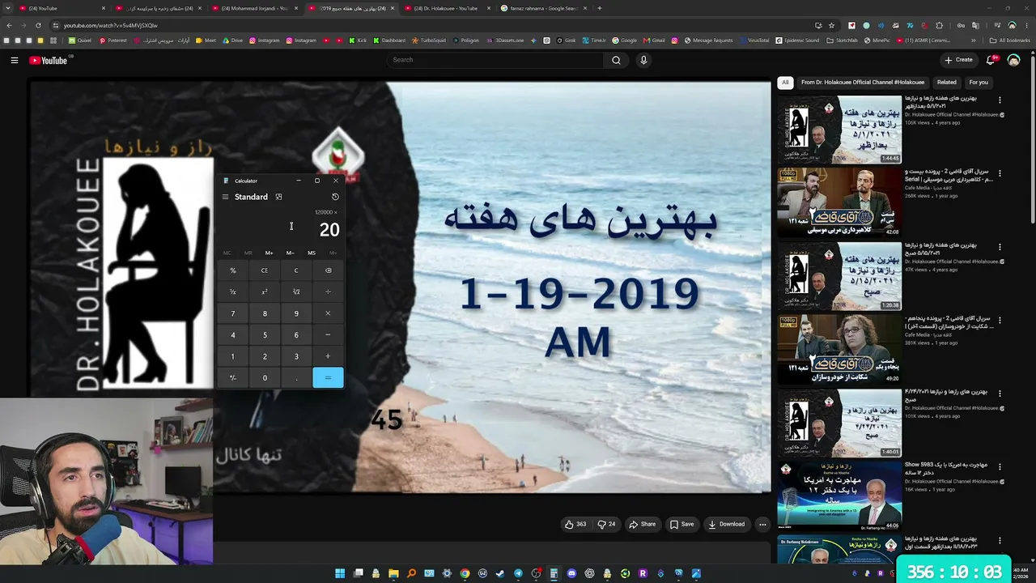Click digit 0 in Calculator

[x=265, y=377]
